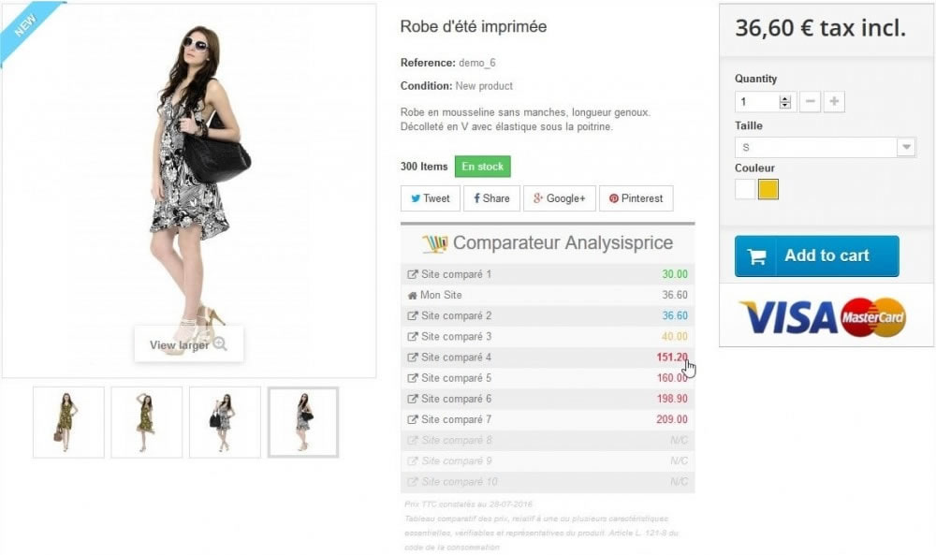Select first thumbnail of yellow dress

(68, 422)
